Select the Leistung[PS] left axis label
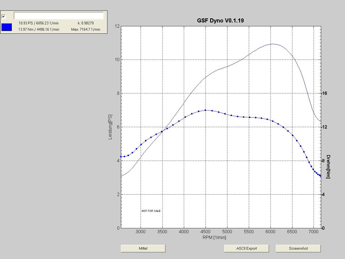Image resolution: width=345 pixels, height=259 pixels. (110, 127)
